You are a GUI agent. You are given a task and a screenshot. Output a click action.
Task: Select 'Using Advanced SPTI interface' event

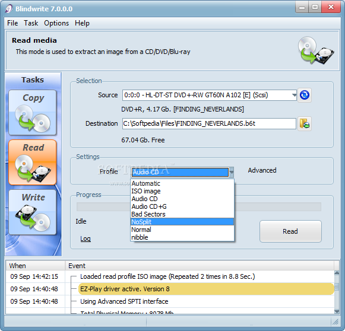coord(124,301)
